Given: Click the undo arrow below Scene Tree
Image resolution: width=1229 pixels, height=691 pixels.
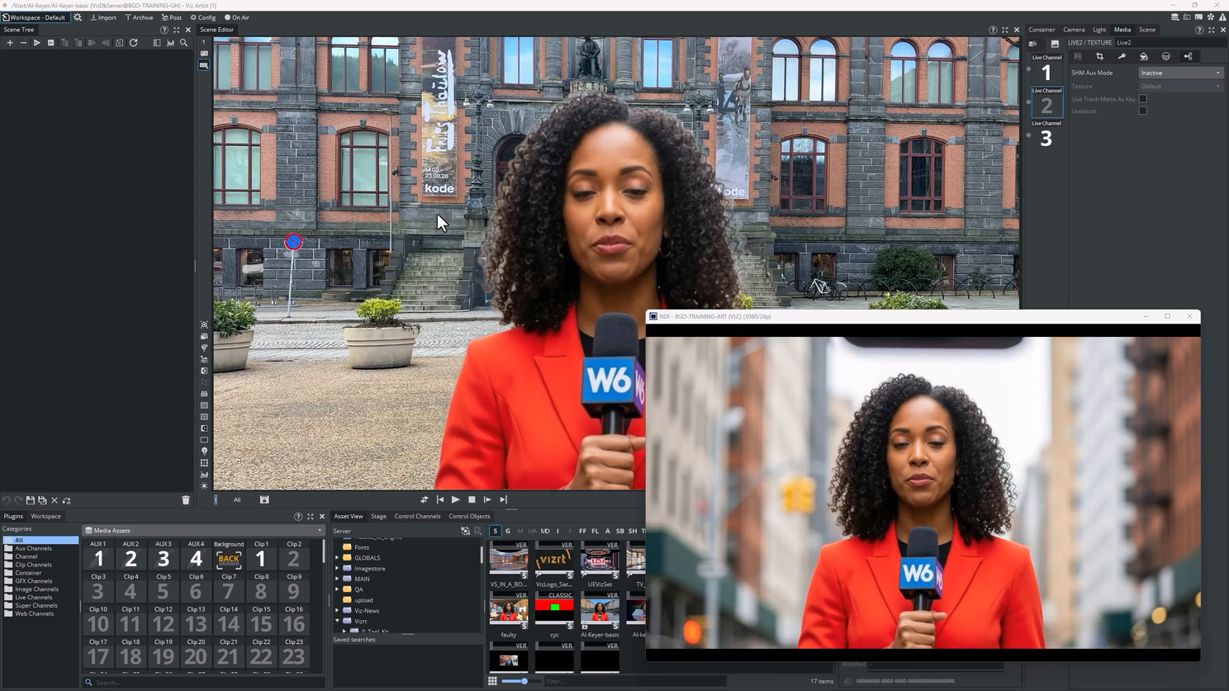Looking at the screenshot, I should [x=6, y=500].
